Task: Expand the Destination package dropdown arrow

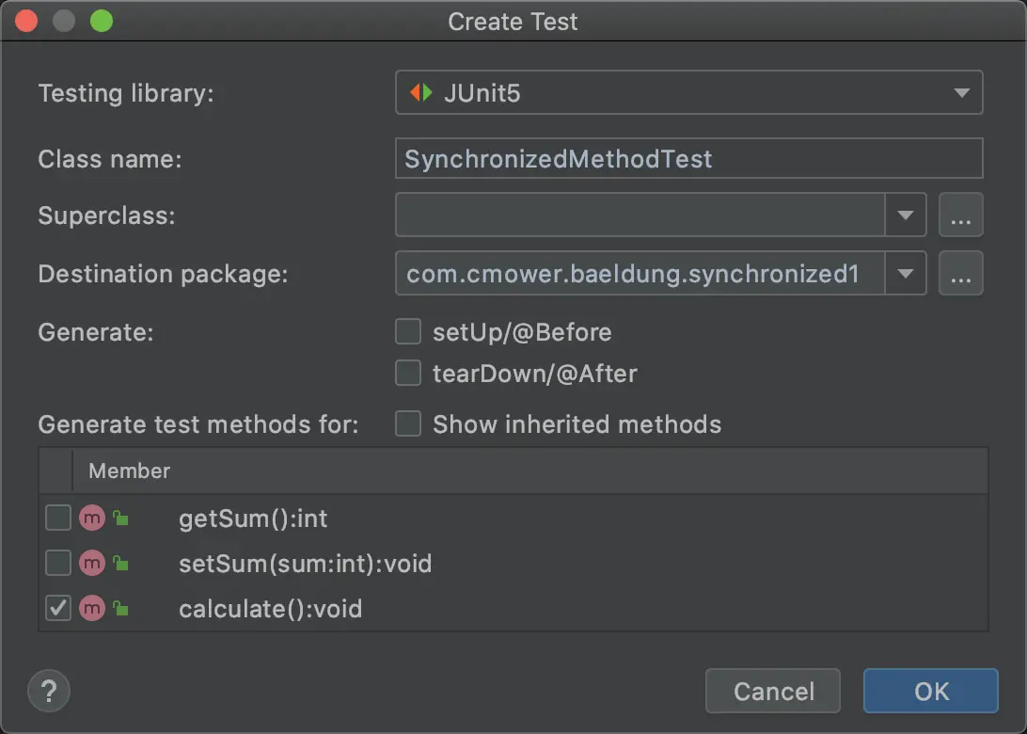Action: pyautogui.click(x=906, y=274)
